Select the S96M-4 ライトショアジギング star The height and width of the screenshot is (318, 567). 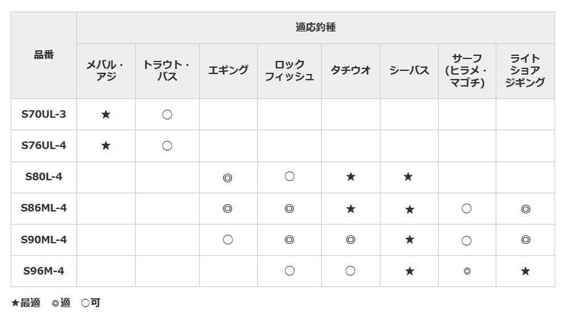coord(526,271)
